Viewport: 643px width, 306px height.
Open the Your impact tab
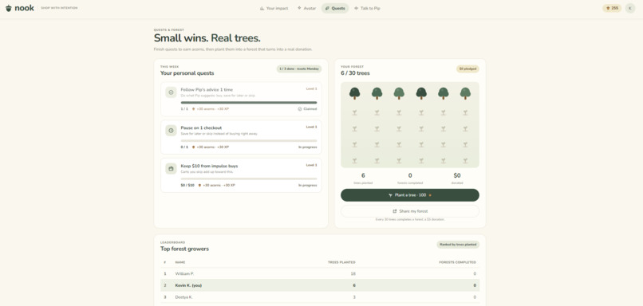274,8
